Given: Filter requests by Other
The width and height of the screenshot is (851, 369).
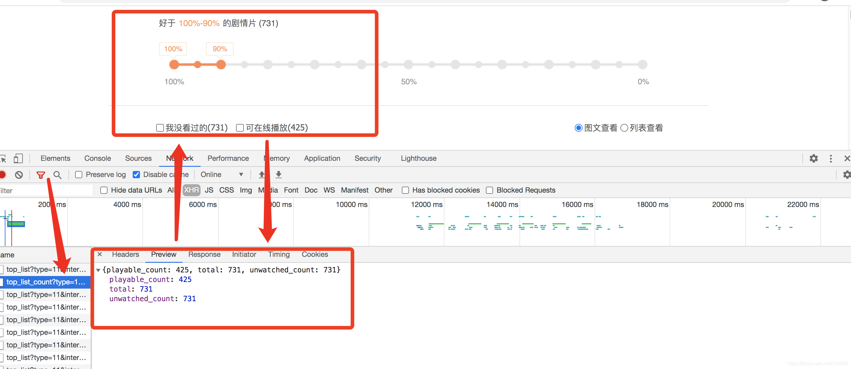Looking at the screenshot, I should click(x=383, y=190).
